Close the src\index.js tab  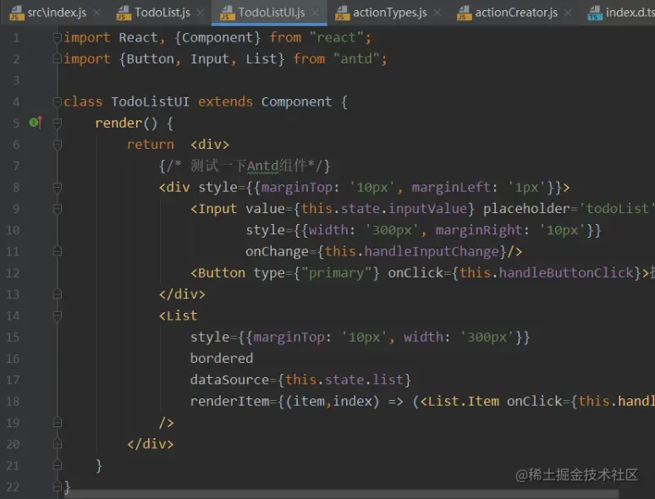97,13
